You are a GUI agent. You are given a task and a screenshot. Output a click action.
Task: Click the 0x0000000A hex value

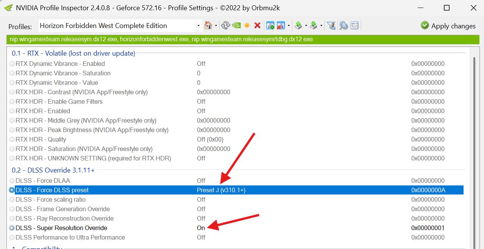[428, 190]
